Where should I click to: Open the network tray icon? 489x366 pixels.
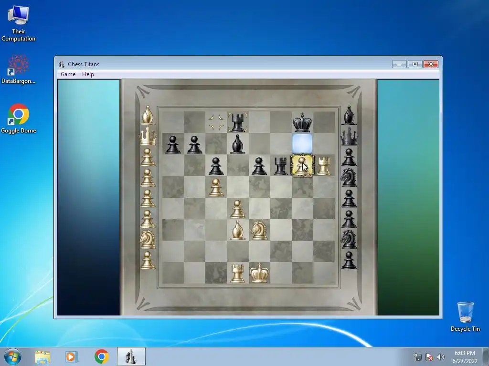point(417,357)
